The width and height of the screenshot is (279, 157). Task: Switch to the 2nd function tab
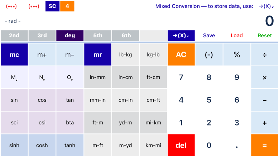pos(14,35)
